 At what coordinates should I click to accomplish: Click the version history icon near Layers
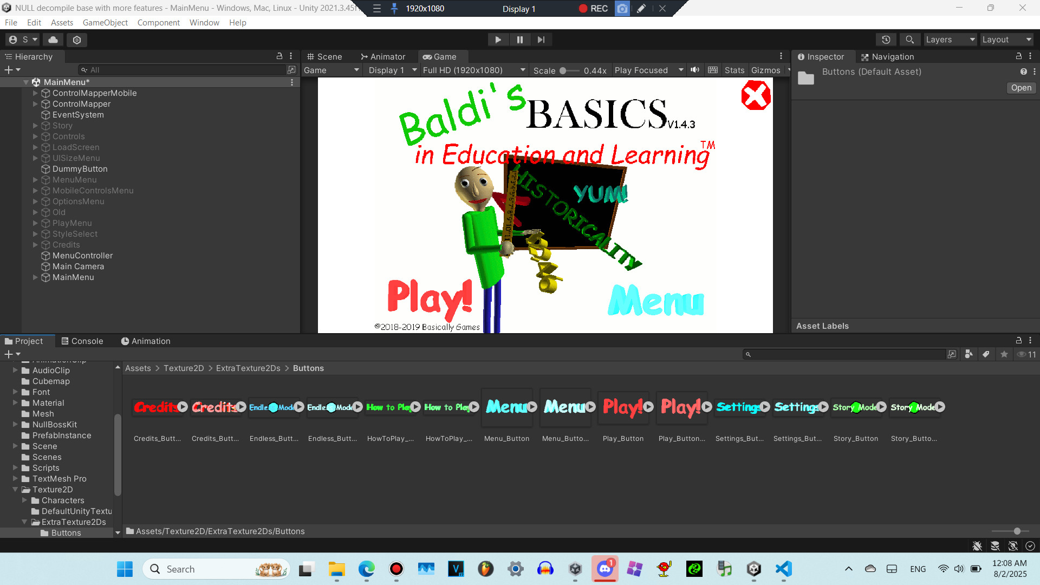(x=886, y=40)
